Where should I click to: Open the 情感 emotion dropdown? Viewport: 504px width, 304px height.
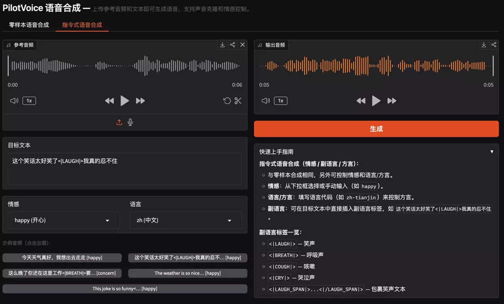point(64,220)
